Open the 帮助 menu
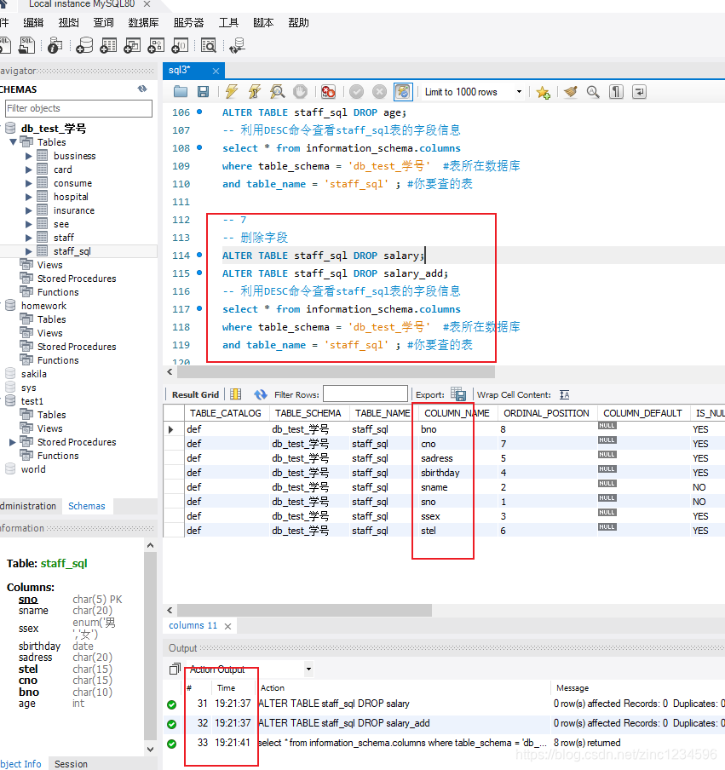 pos(297,23)
